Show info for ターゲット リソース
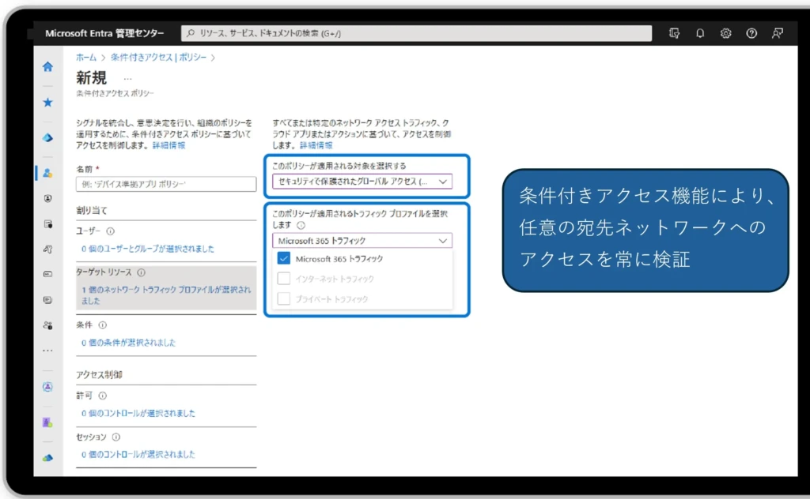Screen dimensions: 810x499 pyautogui.click(x=141, y=272)
